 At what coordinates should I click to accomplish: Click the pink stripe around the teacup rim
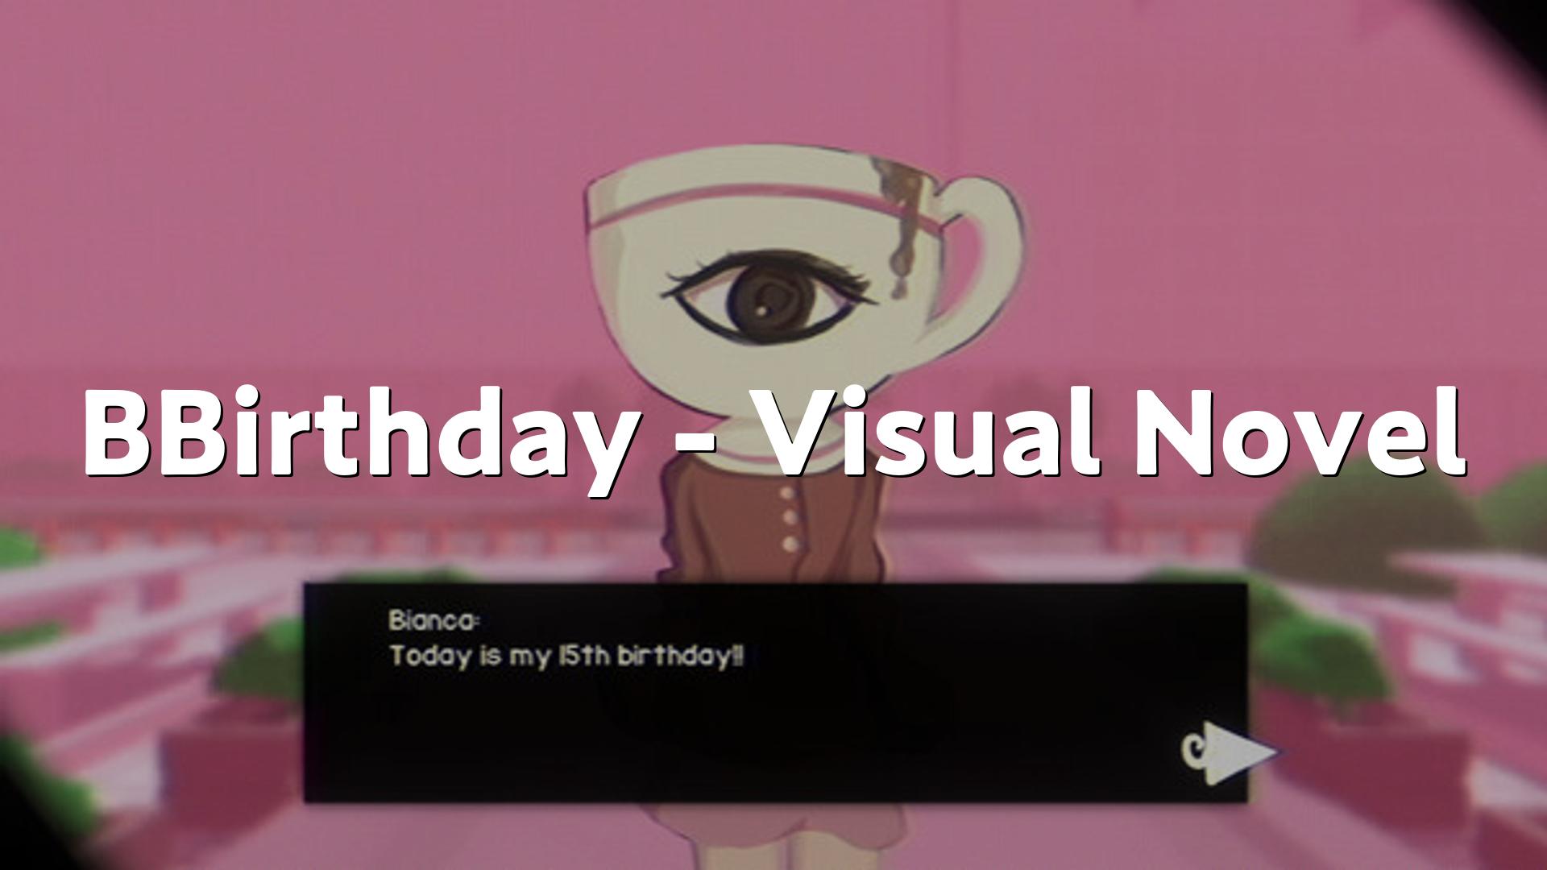[x=773, y=209]
